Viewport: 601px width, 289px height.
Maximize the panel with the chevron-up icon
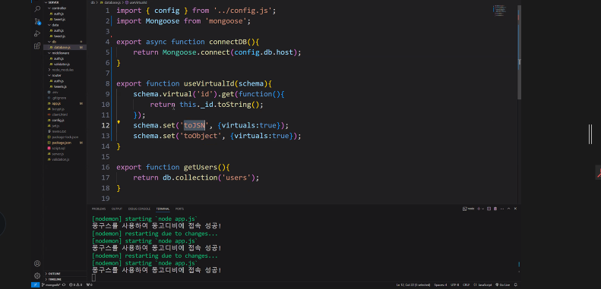pyautogui.click(x=508, y=209)
